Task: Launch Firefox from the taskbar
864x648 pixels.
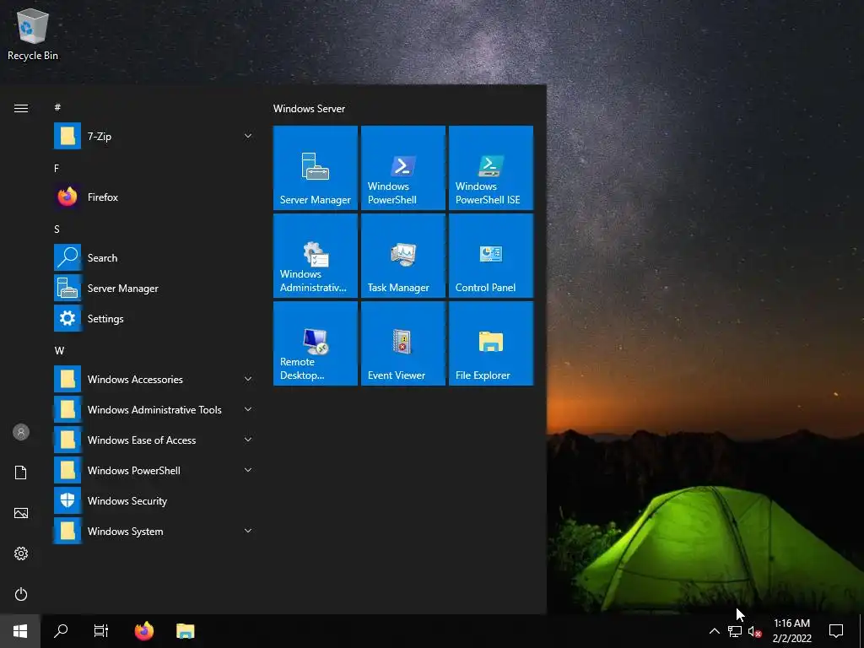Action: coord(144,631)
